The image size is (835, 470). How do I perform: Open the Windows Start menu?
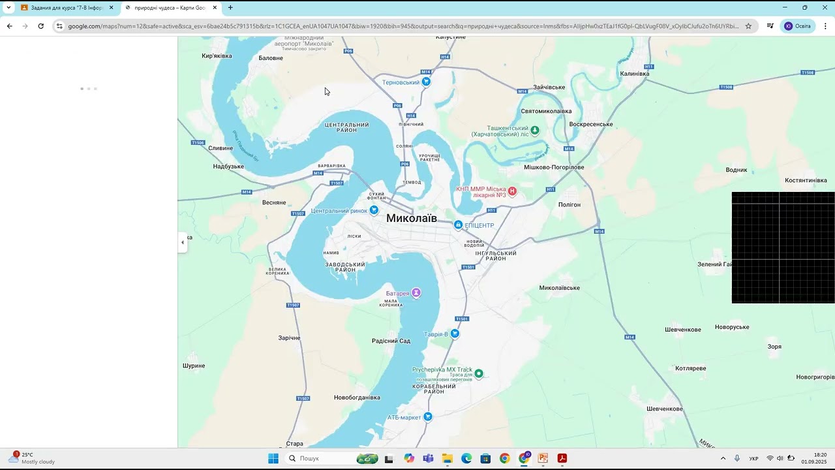pos(273,458)
